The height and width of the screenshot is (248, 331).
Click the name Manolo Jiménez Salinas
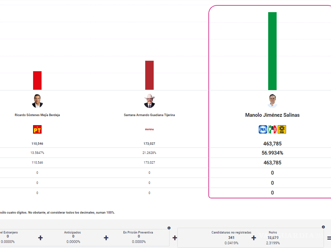272,115
